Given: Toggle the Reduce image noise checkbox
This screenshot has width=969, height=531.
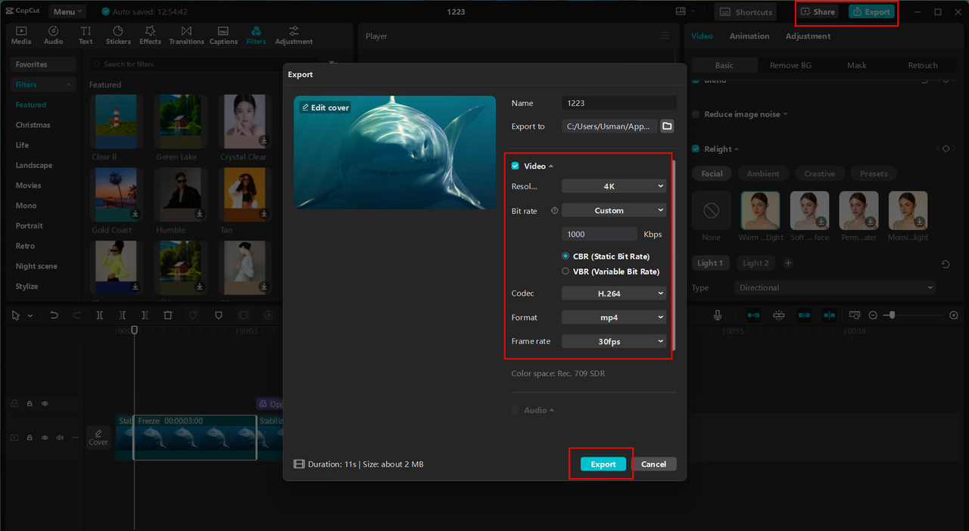Looking at the screenshot, I should click(696, 114).
